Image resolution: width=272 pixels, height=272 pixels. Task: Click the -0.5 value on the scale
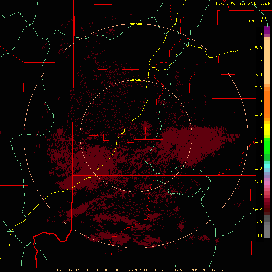[257, 208]
